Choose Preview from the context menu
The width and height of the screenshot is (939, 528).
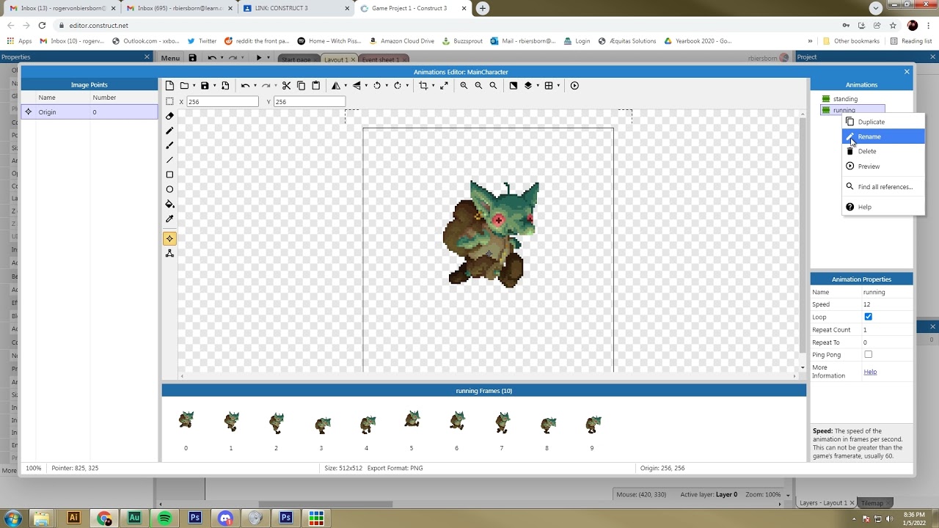(x=883, y=166)
